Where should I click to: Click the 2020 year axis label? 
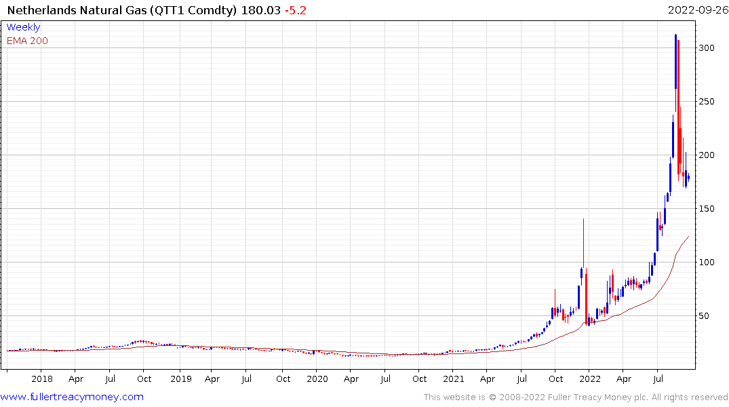[317, 379]
